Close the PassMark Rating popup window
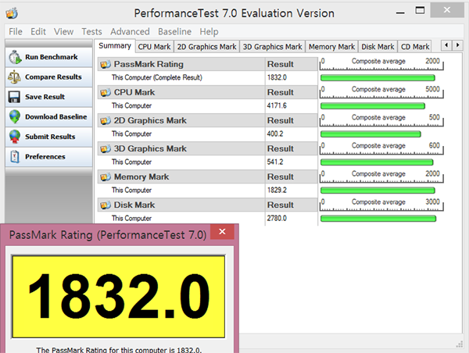Viewport: 469px width, 353px height. point(222,232)
